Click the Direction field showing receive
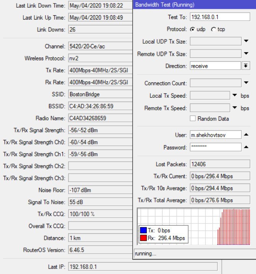The width and height of the screenshot is (256, 274). 215,66
